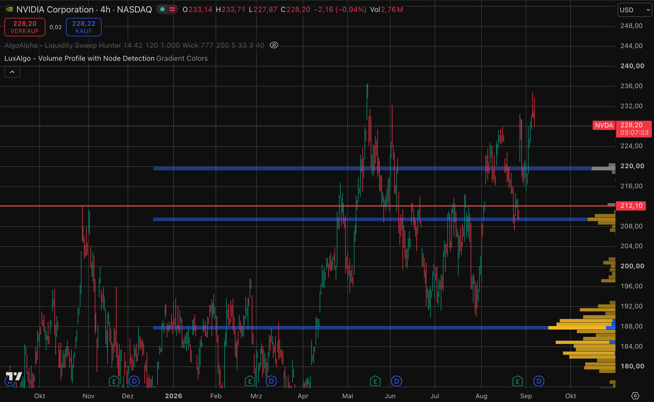Image resolution: width=654 pixels, height=402 pixels.
Task: Click the NVIDIA logo icon beside the symbol name
Action: tap(9, 9)
